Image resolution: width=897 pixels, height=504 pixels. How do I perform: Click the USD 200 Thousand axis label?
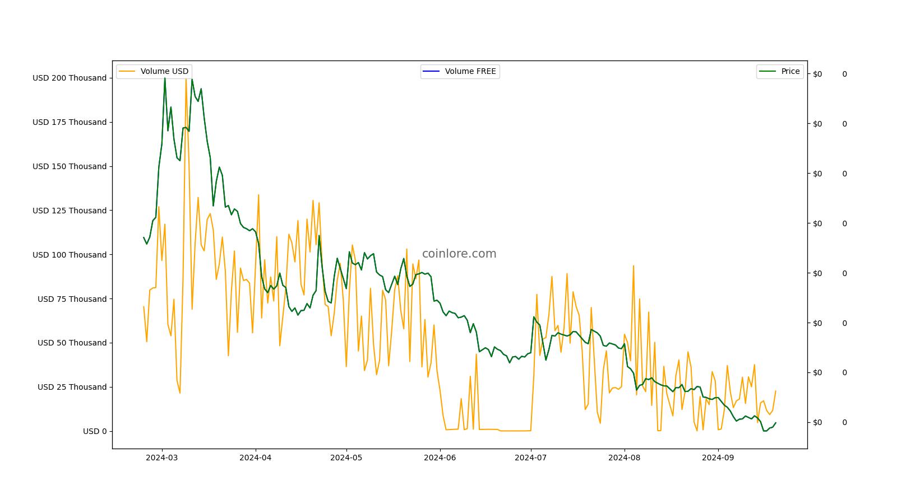click(x=70, y=78)
